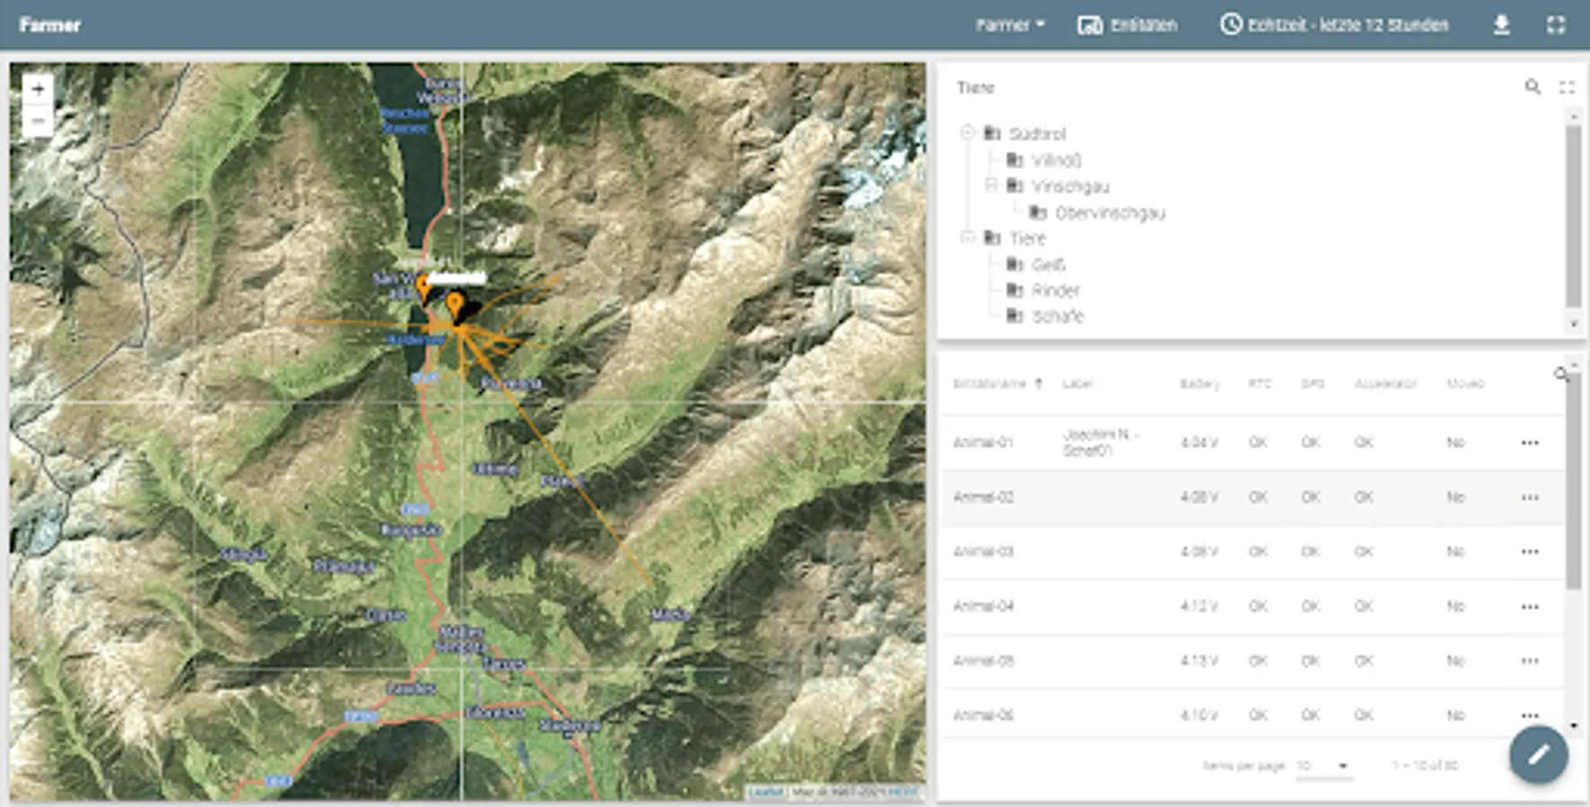This screenshot has width=1590, height=807.
Task: Select the Vinschgau folder label
Action: [1070, 187]
